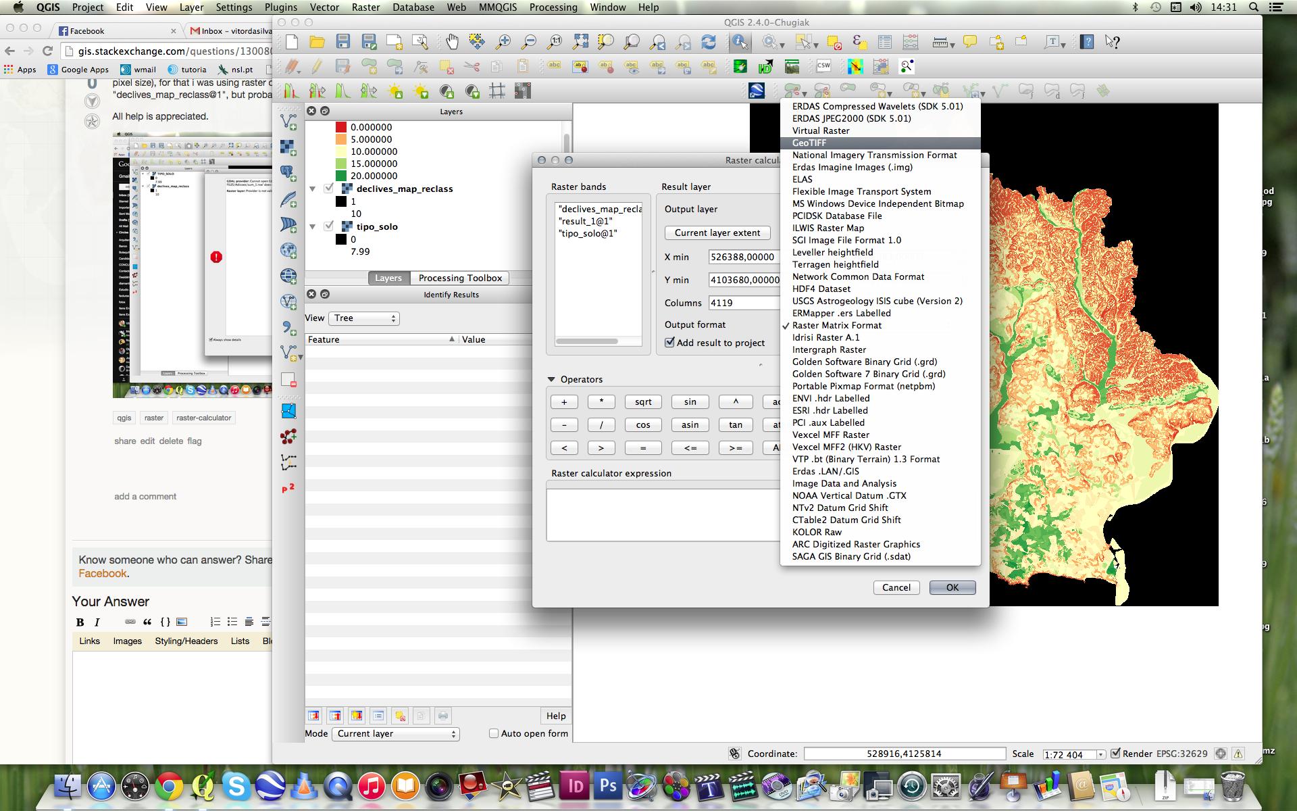Image resolution: width=1297 pixels, height=811 pixels.
Task: Collapse the Operators section triangle
Action: click(x=551, y=380)
